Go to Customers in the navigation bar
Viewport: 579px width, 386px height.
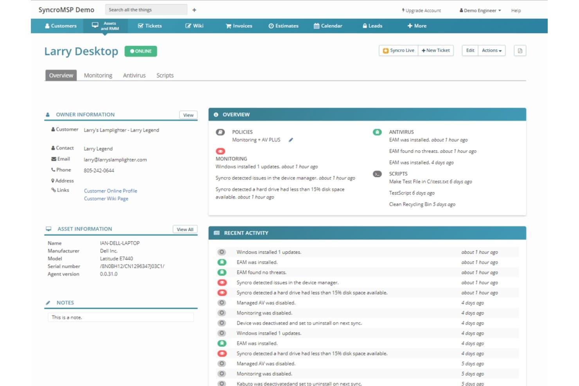(x=61, y=26)
